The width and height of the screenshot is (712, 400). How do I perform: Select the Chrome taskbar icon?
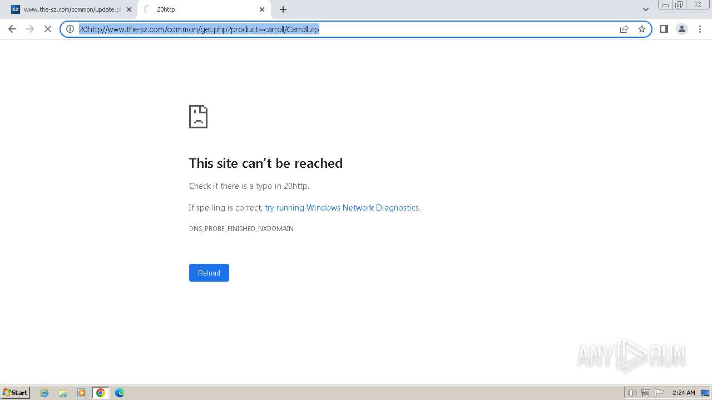click(x=101, y=393)
